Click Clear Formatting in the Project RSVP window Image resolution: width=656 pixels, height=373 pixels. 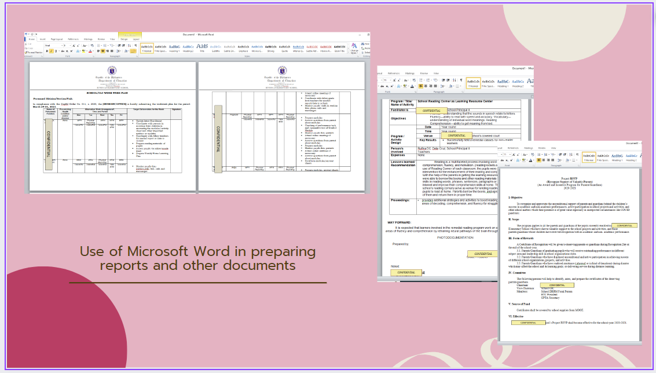point(533,155)
